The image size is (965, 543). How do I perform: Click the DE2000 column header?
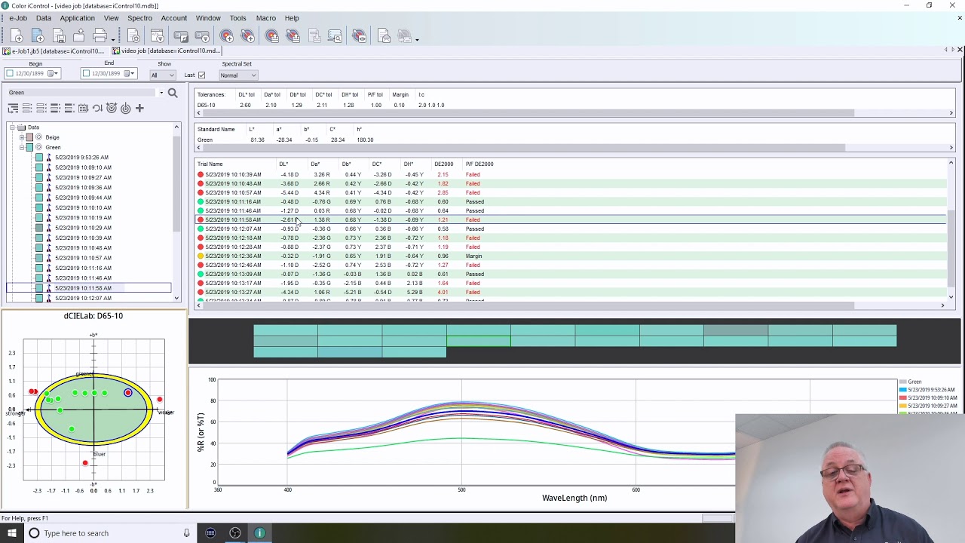click(x=443, y=164)
